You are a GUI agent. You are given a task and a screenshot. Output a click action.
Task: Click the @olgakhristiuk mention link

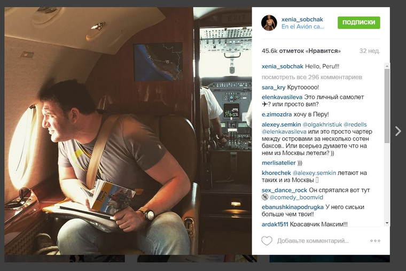pyautogui.click(x=322, y=125)
